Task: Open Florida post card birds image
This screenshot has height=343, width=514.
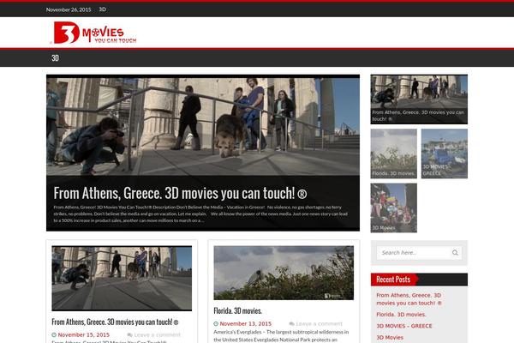Action: 284,273
